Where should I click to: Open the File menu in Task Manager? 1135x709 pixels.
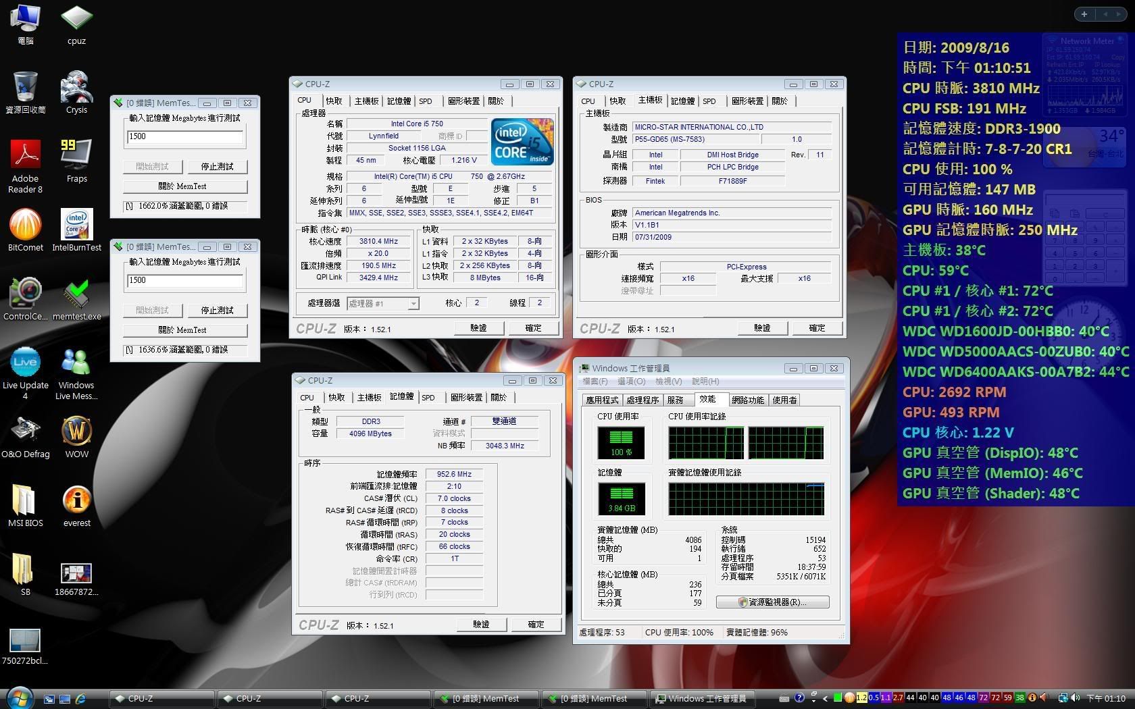tap(595, 382)
